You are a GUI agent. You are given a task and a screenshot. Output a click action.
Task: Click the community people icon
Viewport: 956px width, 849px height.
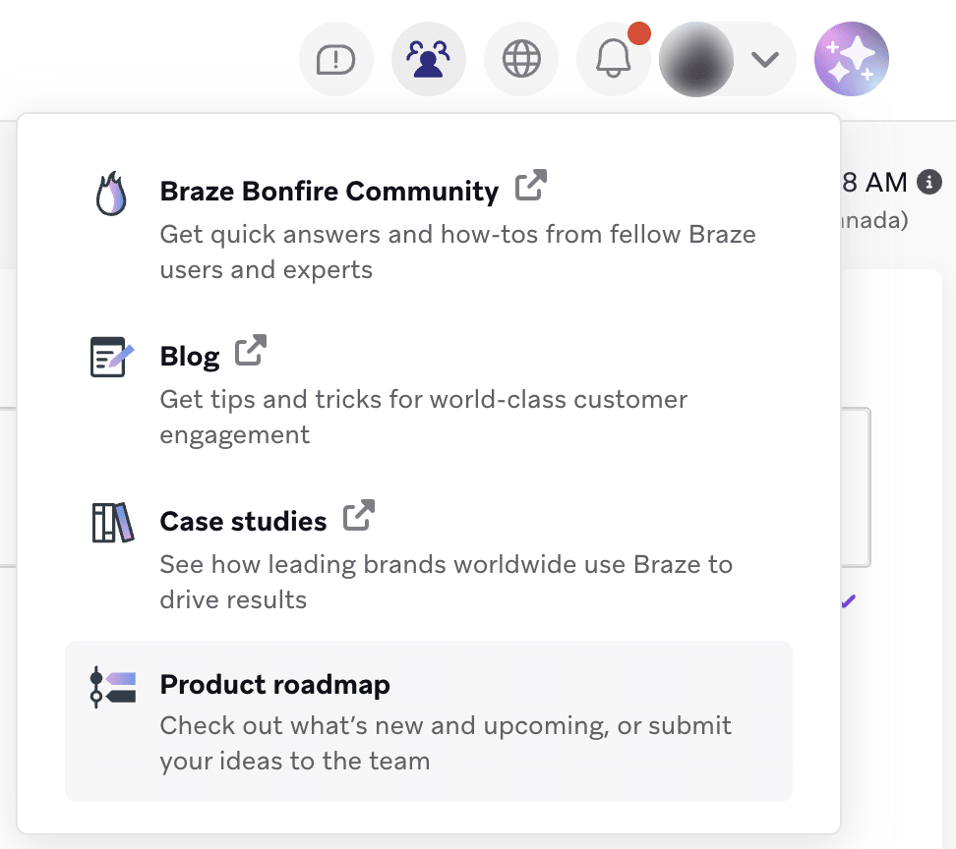429,60
